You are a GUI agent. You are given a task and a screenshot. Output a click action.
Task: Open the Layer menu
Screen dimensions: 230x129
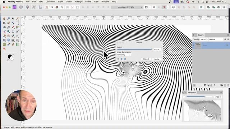(61, 1)
